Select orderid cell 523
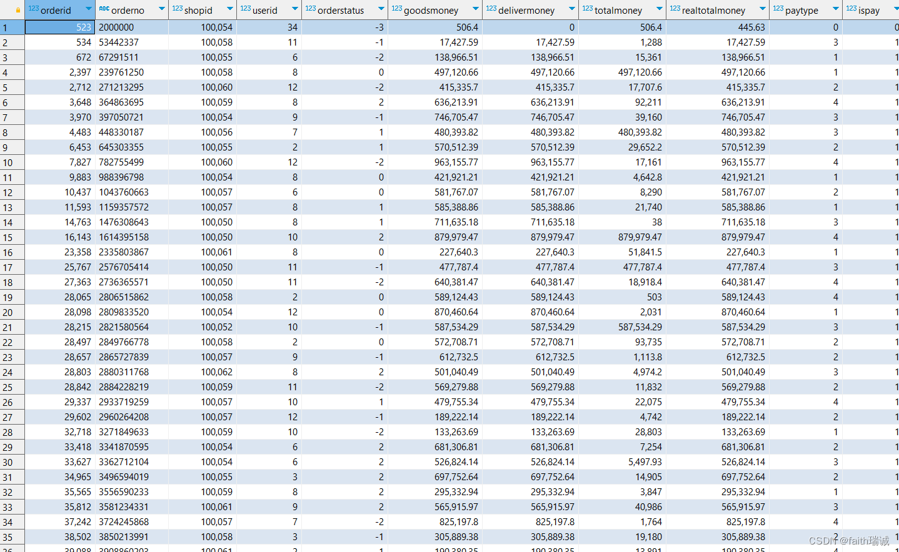 pos(60,27)
